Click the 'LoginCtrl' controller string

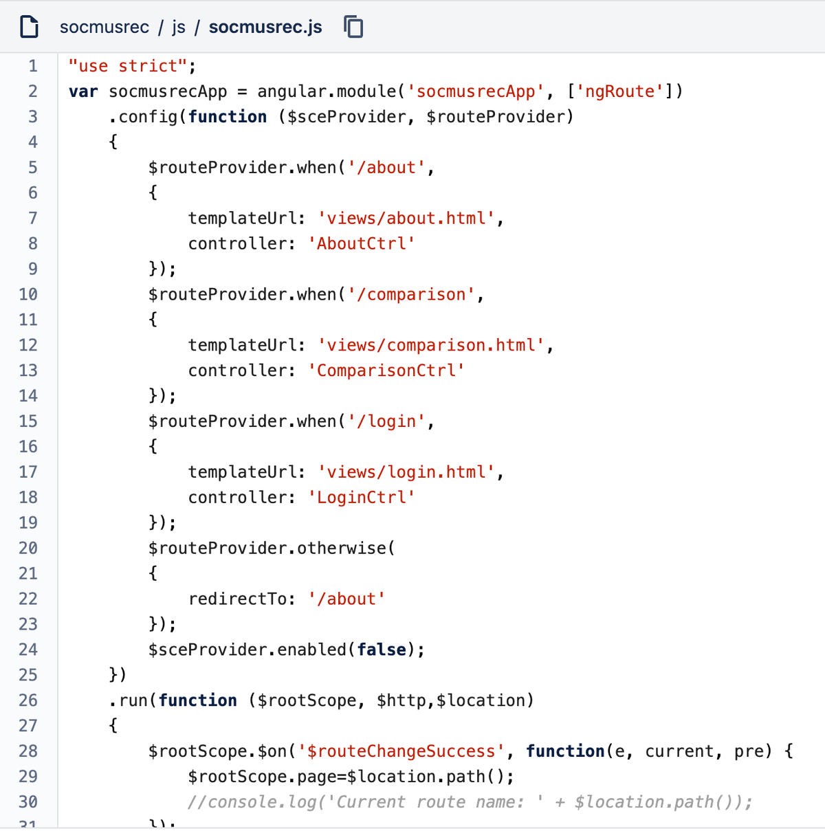[x=362, y=497]
